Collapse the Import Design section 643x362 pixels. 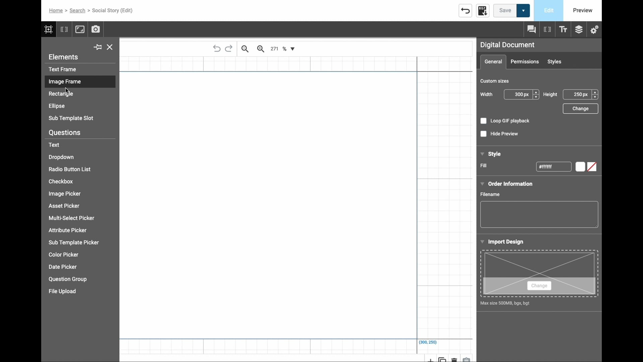(x=483, y=242)
